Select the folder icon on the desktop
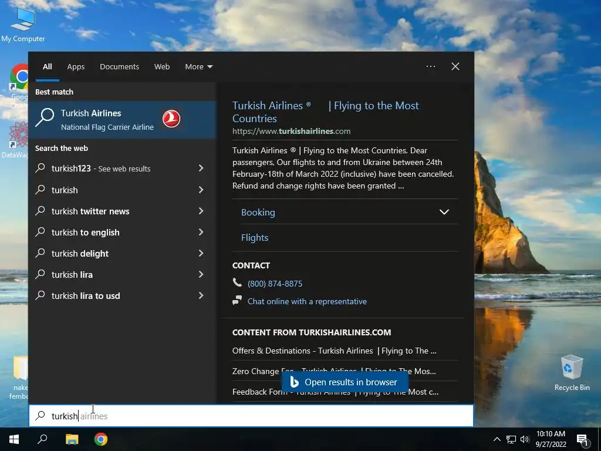Image resolution: width=601 pixels, height=451 pixels. click(20, 378)
